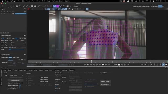Click the round gray disc toolbar icon

click(68, 6)
